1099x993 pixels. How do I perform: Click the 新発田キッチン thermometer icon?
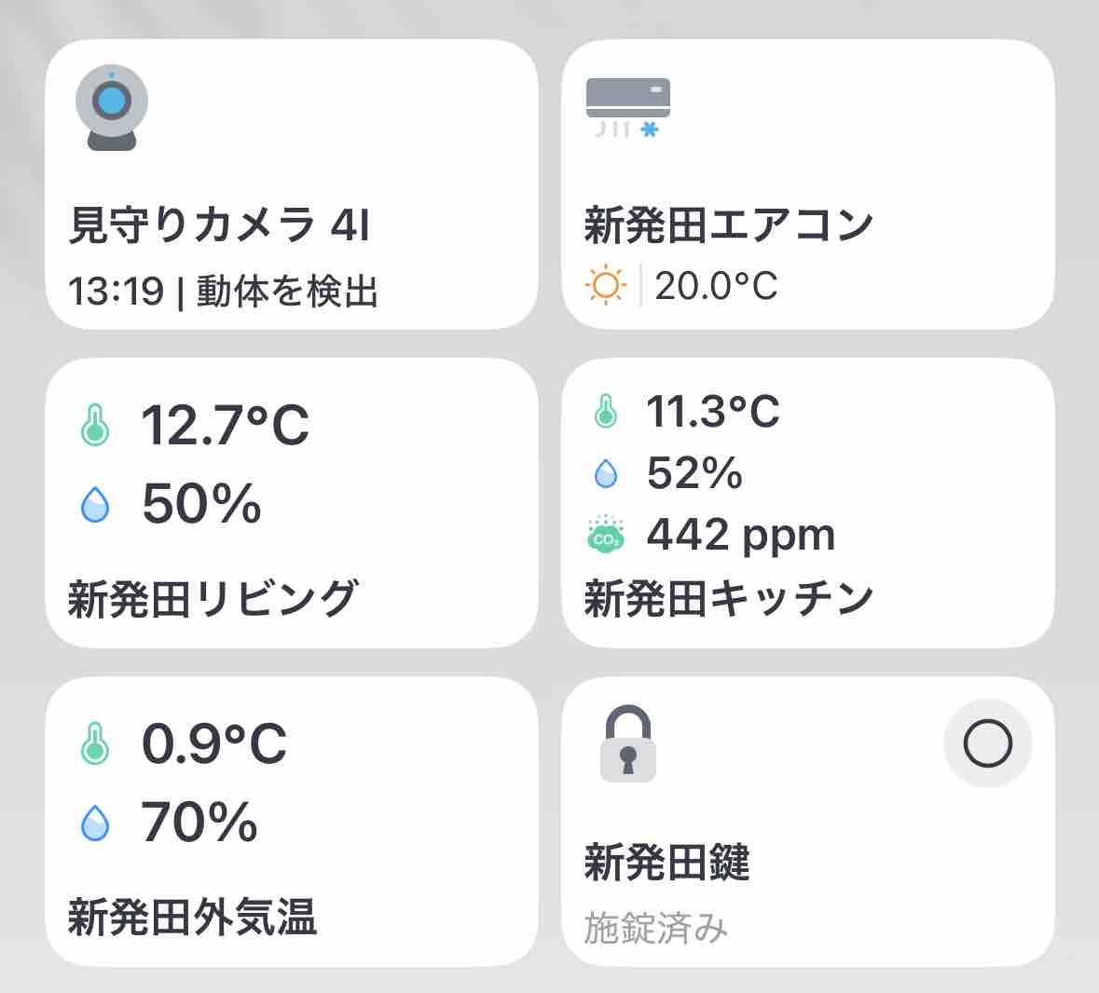(x=606, y=411)
